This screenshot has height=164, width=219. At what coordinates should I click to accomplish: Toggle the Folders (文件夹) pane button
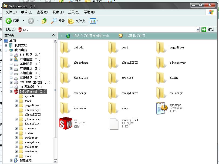pos(77,21)
